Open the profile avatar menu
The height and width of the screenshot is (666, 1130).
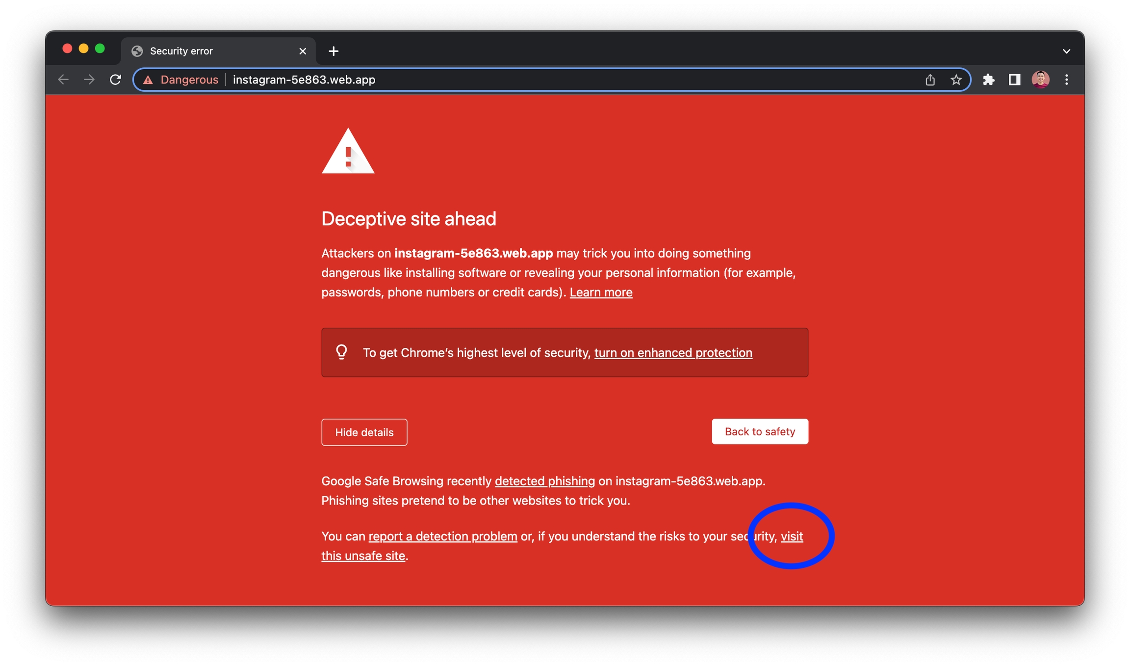[1040, 80]
